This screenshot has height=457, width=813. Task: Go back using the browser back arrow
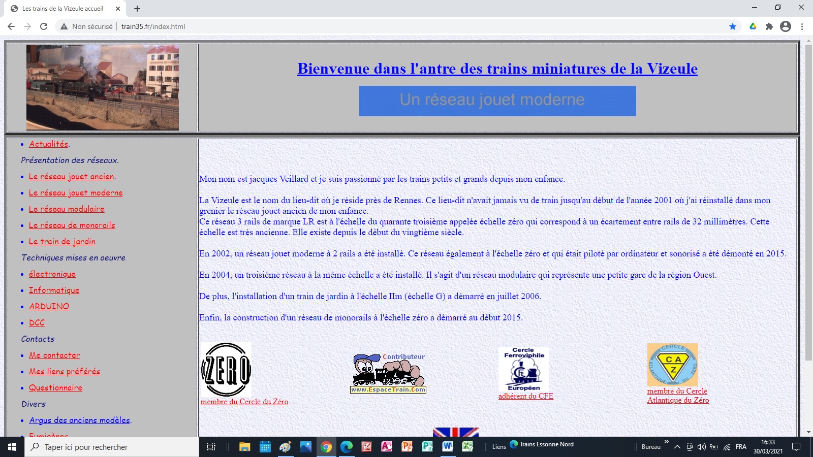pyautogui.click(x=11, y=26)
